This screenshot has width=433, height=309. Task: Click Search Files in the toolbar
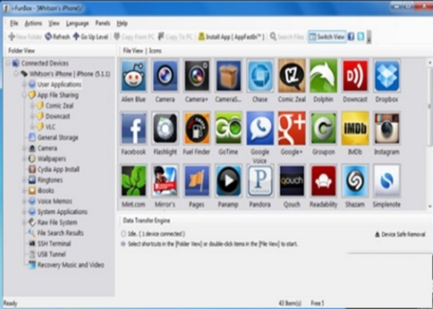coord(287,36)
